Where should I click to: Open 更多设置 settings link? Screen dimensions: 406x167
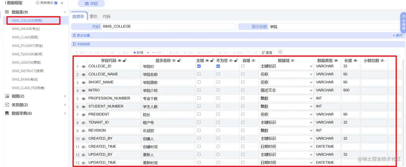[82, 35]
